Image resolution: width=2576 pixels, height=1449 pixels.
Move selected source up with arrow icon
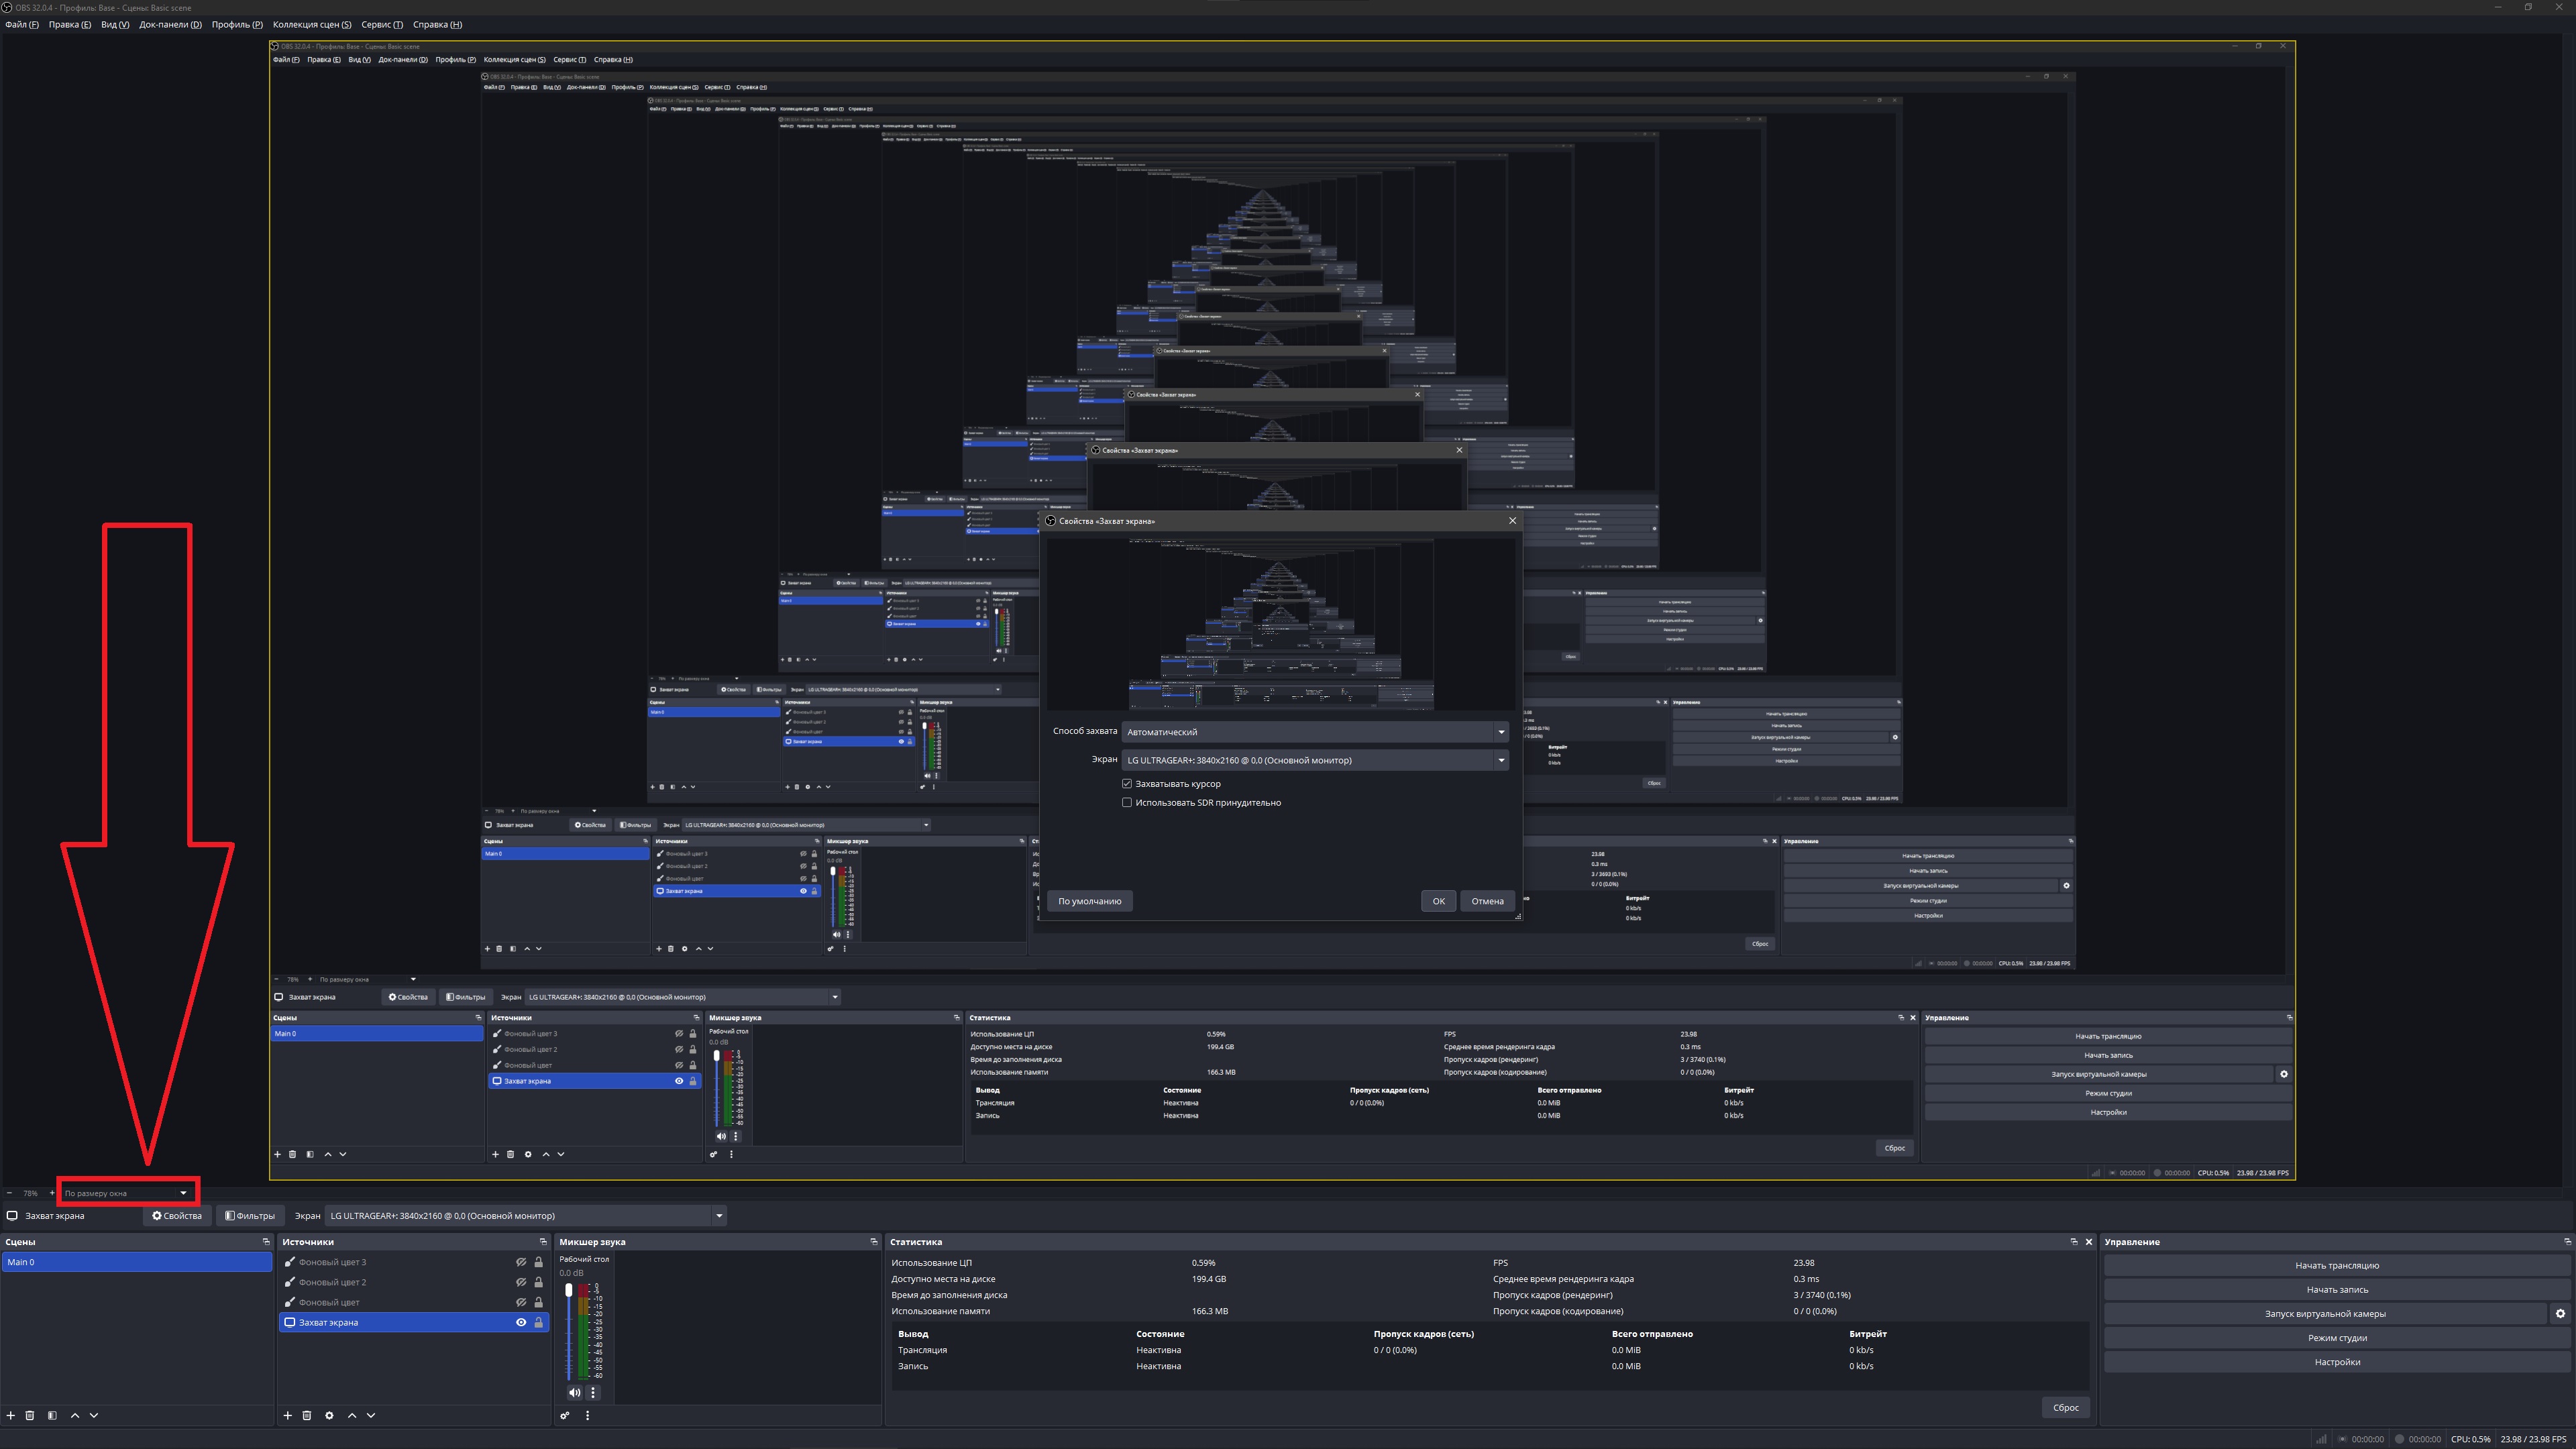(x=351, y=1415)
